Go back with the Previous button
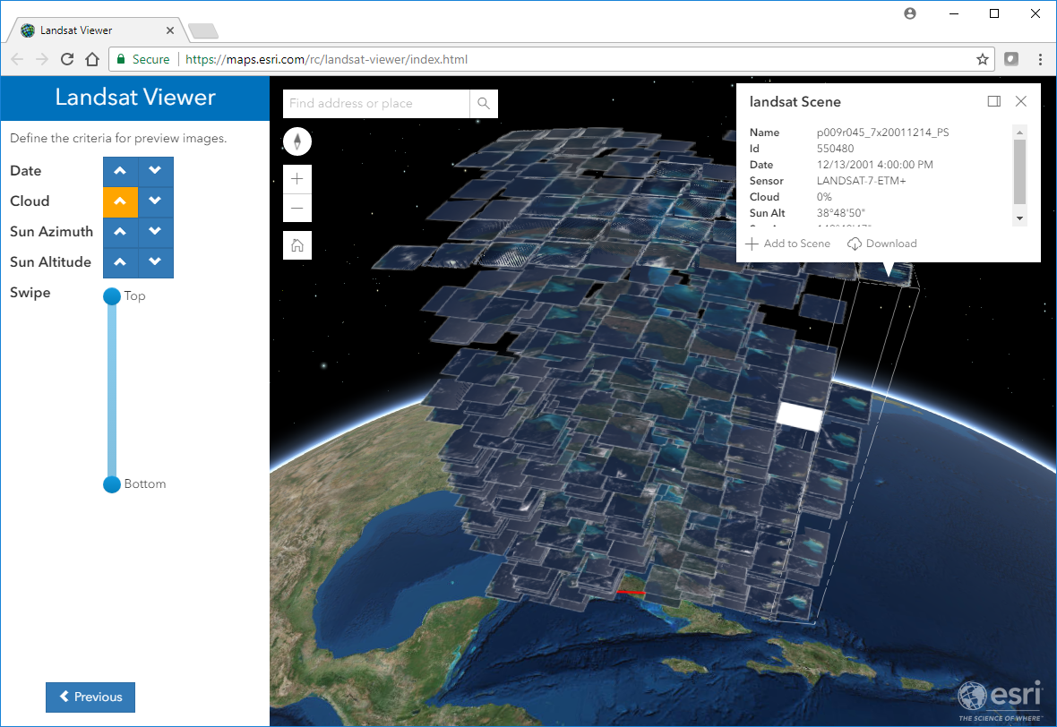This screenshot has width=1057, height=727. [90, 697]
